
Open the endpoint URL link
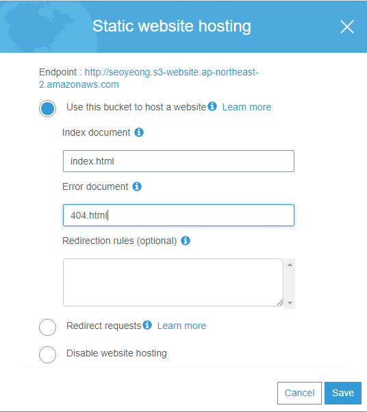pos(149,78)
